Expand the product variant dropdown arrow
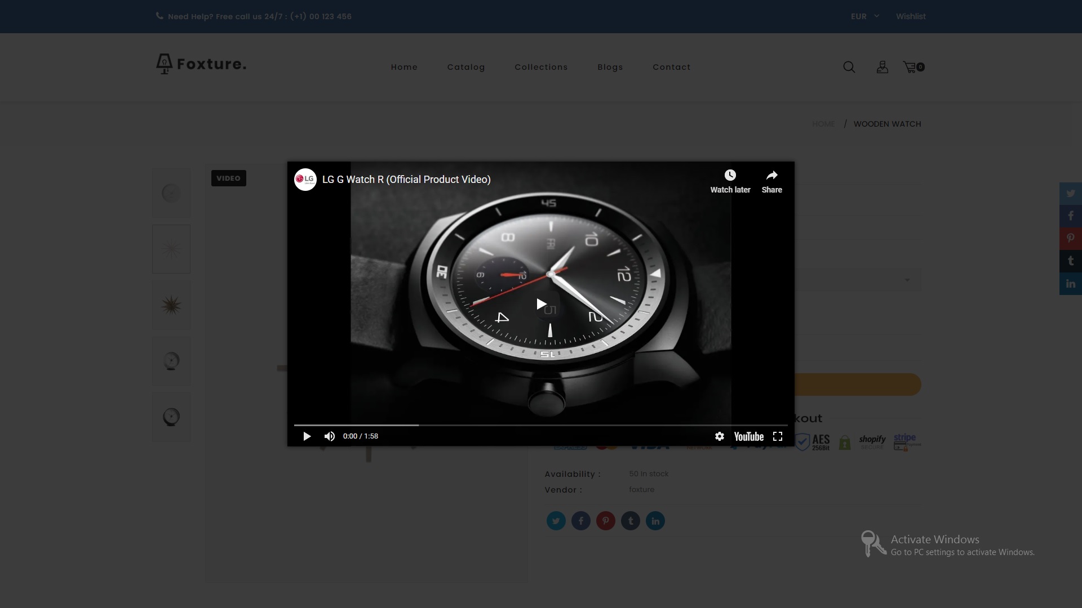1082x608 pixels. (x=907, y=280)
